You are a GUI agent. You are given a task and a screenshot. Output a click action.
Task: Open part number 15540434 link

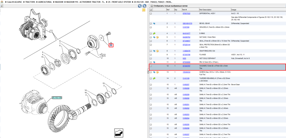[x=186, y=72]
